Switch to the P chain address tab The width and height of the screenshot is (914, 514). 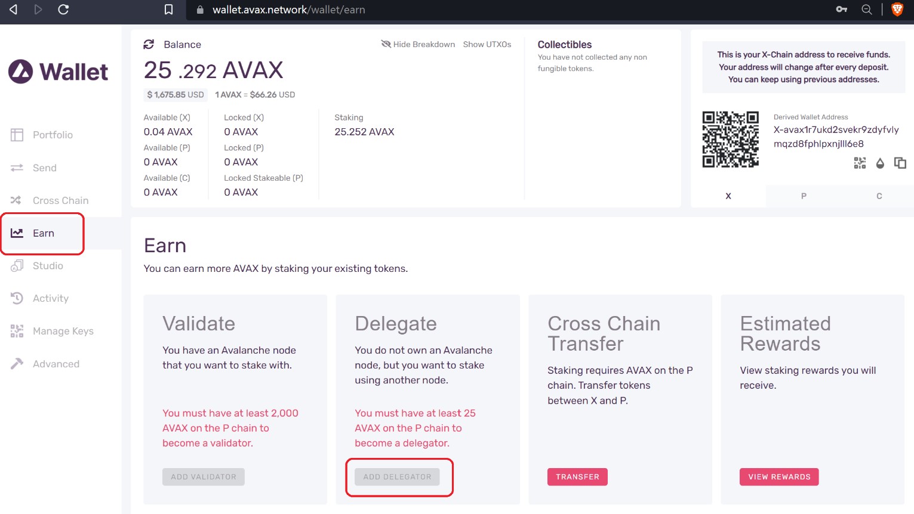click(804, 196)
